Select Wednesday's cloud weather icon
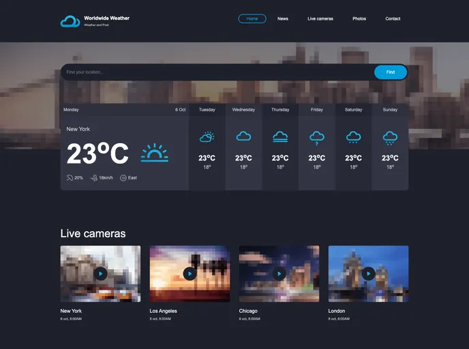This screenshot has width=469, height=349. click(x=243, y=137)
